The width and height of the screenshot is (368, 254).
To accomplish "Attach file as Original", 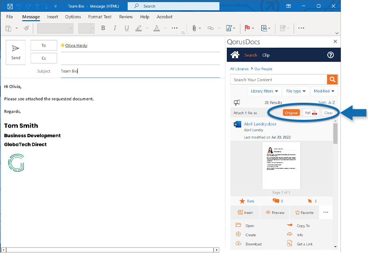I will (x=291, y=113).
